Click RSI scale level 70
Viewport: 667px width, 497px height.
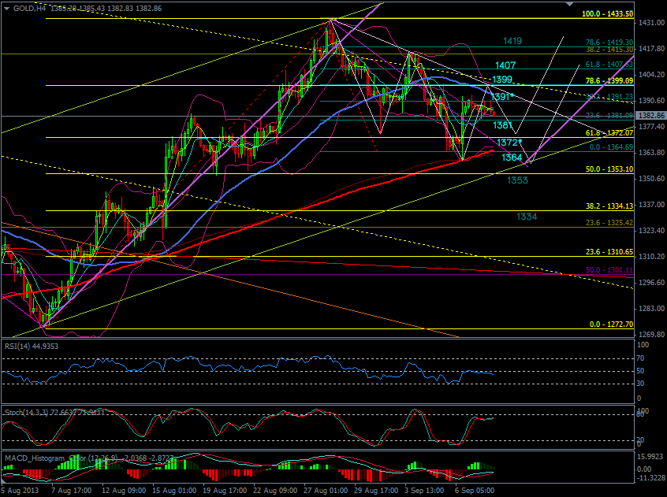point(641,358)
